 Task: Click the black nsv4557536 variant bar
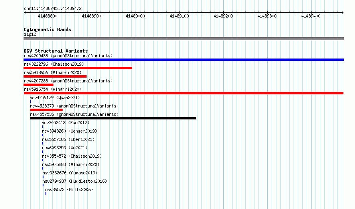[x=113, y=118]
